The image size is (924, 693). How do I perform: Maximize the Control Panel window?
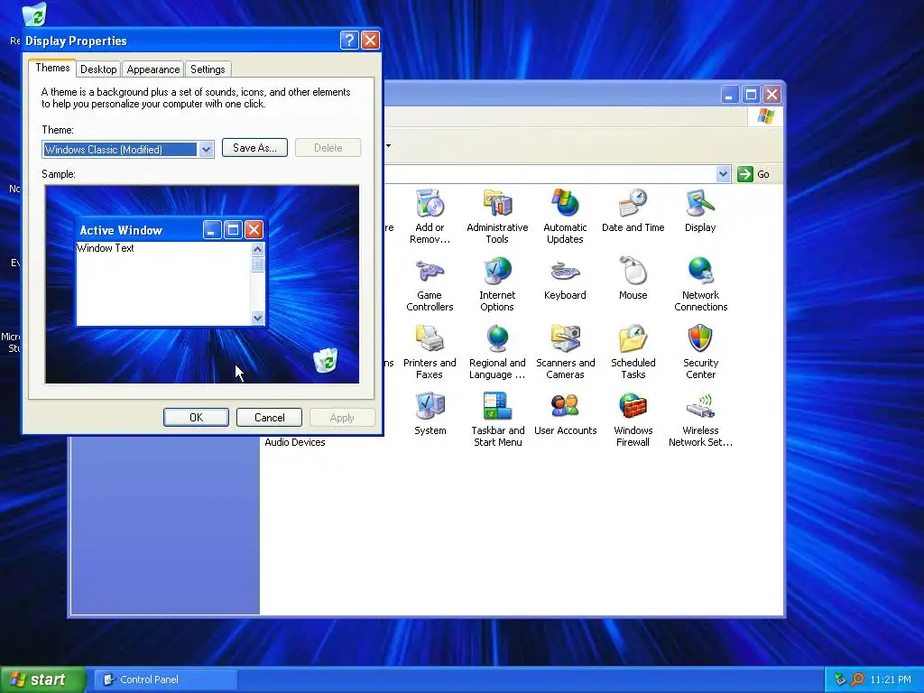751,94
